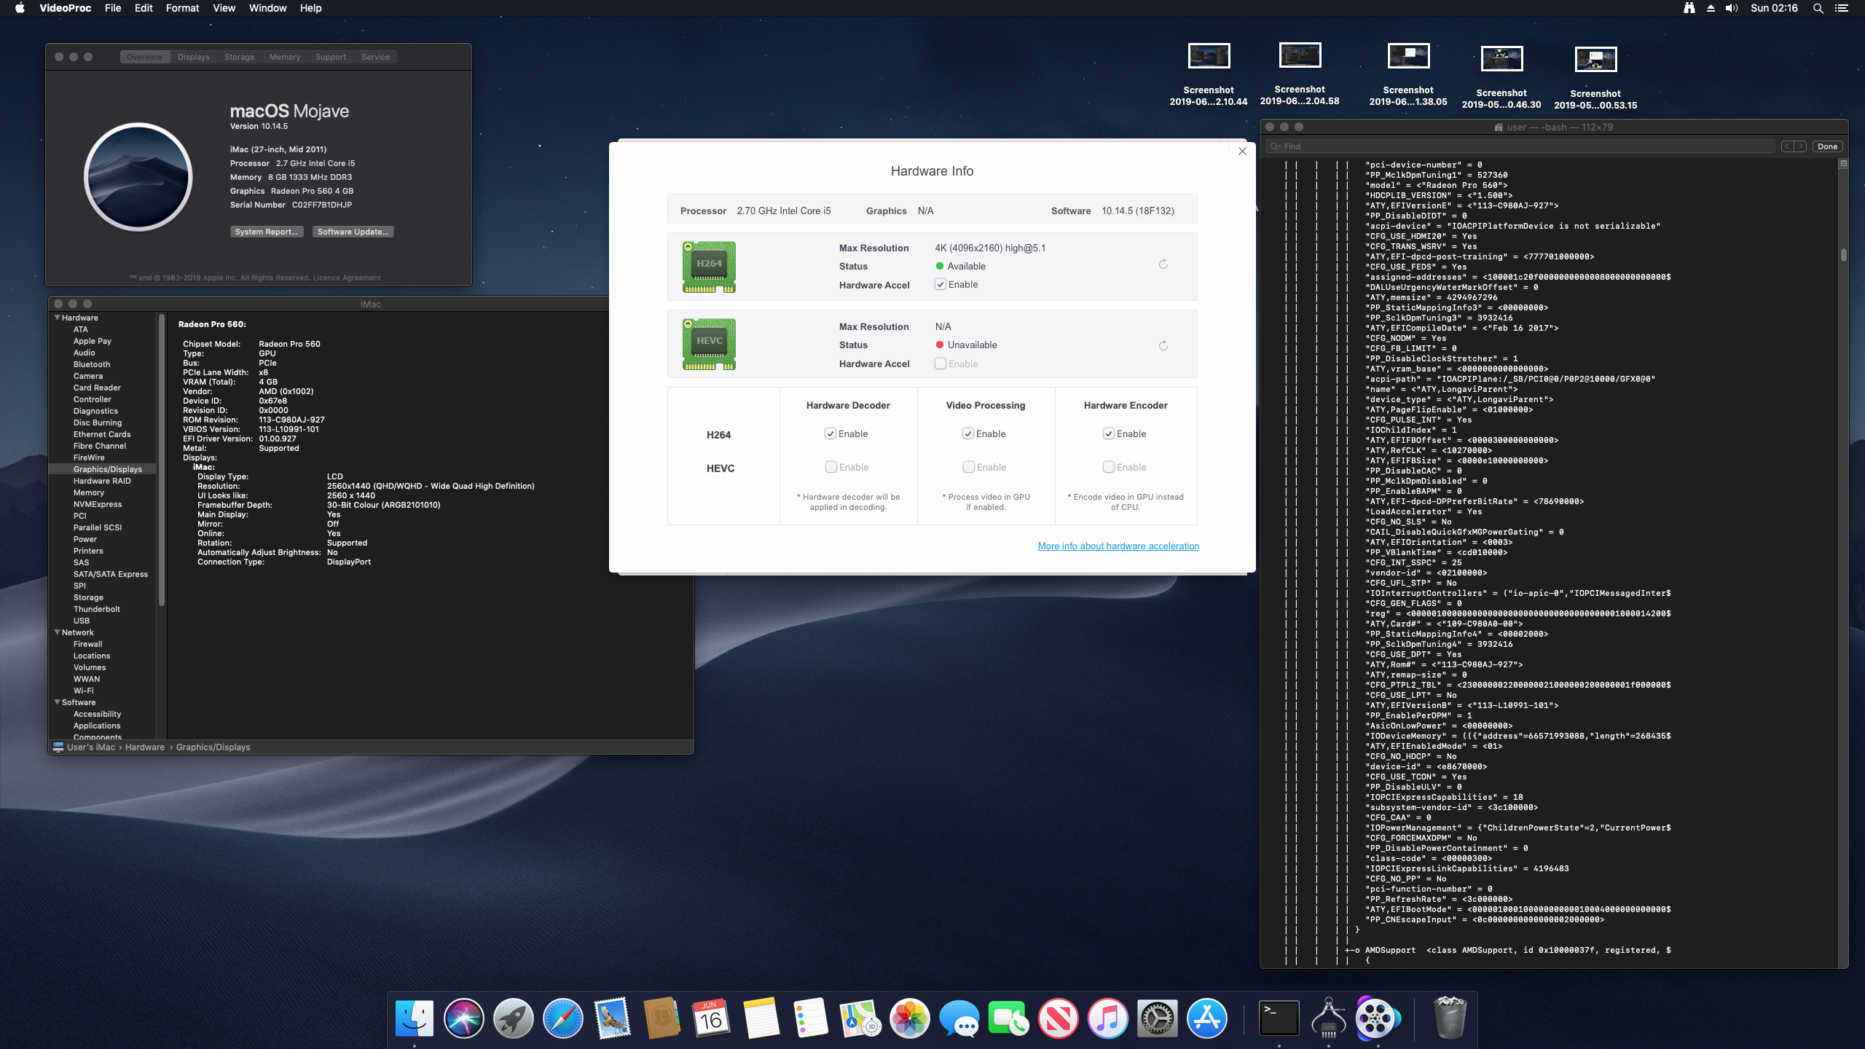Viewport: 1865px width, 1049px height.
Task: Open Maps from the dock
Action: (x=860, y=1018)
